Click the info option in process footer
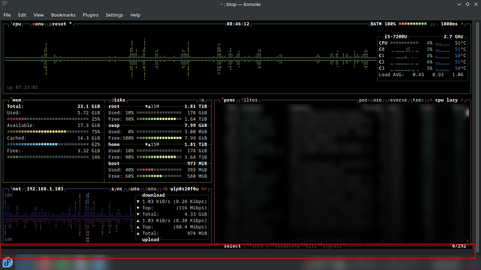 click(x=258, y=246)
